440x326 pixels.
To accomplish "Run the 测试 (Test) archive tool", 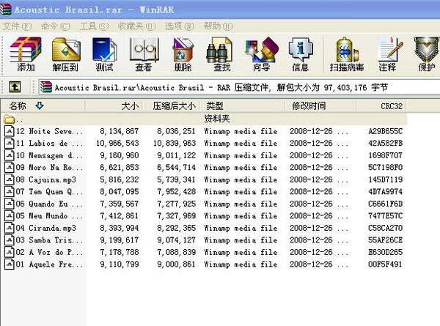I will pyautogui.click(x=105, y=54).
